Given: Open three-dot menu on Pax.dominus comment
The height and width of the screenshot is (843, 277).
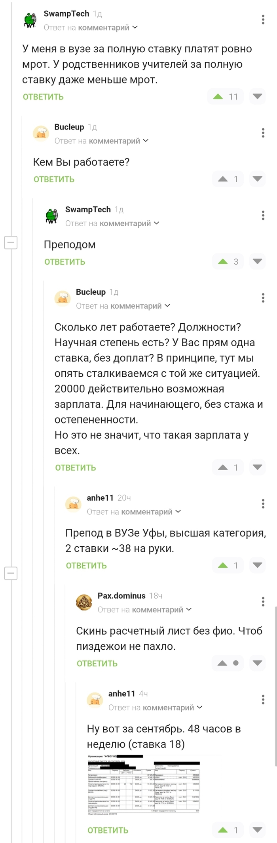Looking at the screenshot, I should (x=263, y=602).
